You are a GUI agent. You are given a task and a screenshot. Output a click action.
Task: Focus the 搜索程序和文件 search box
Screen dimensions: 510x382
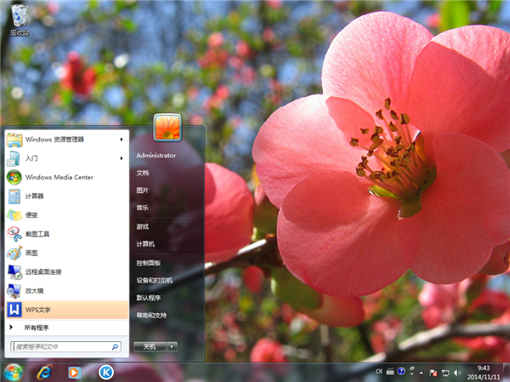[61, 347]
